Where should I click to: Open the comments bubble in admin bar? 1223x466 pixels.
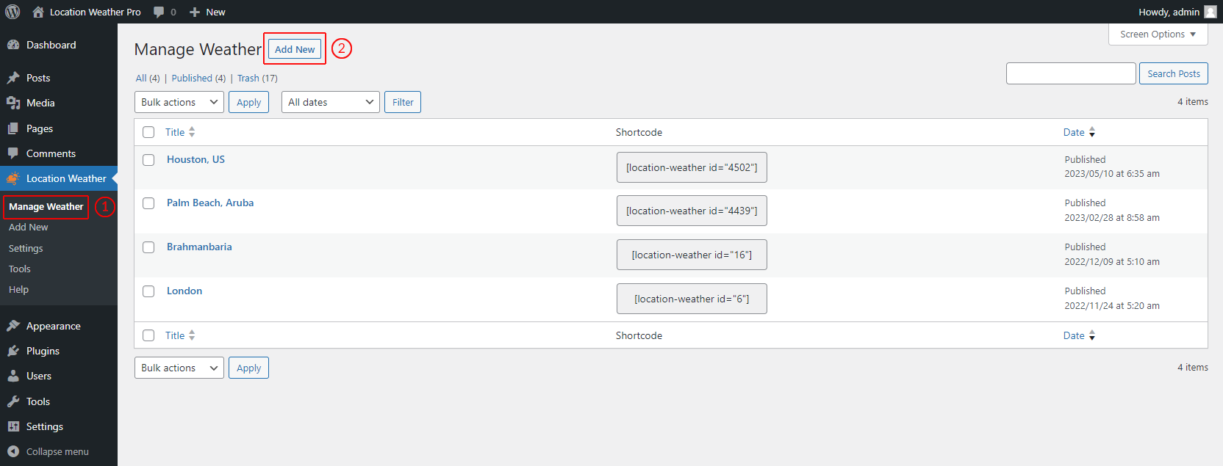pyautogui.click(x=159, y=12)
